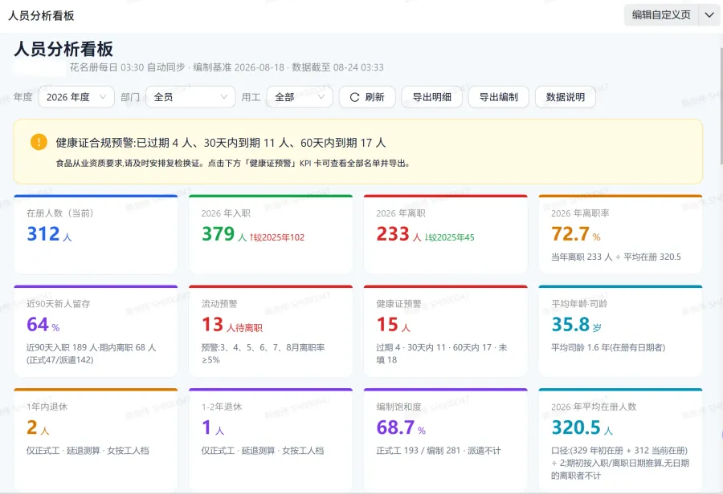
Task: Click the 预警:3、4、5、6、7、8月离职率 text
Action: (263, 354)
